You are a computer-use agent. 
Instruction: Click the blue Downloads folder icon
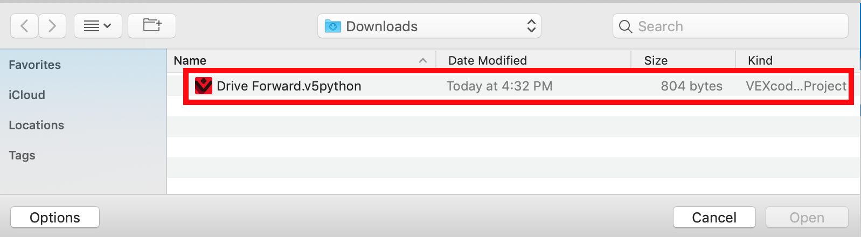(x=333, y=26)
